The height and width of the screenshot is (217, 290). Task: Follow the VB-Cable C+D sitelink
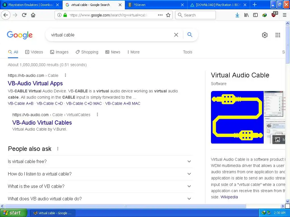50,103
